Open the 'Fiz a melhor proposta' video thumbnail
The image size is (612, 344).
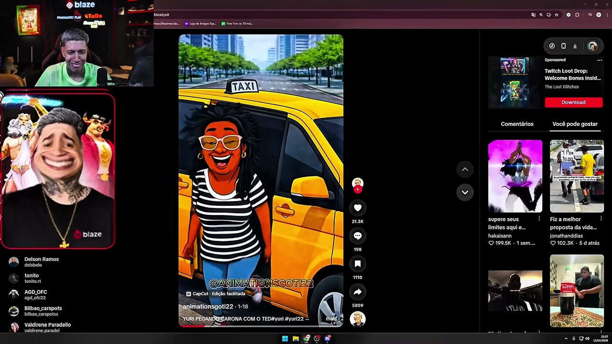[x=577, y=176]
